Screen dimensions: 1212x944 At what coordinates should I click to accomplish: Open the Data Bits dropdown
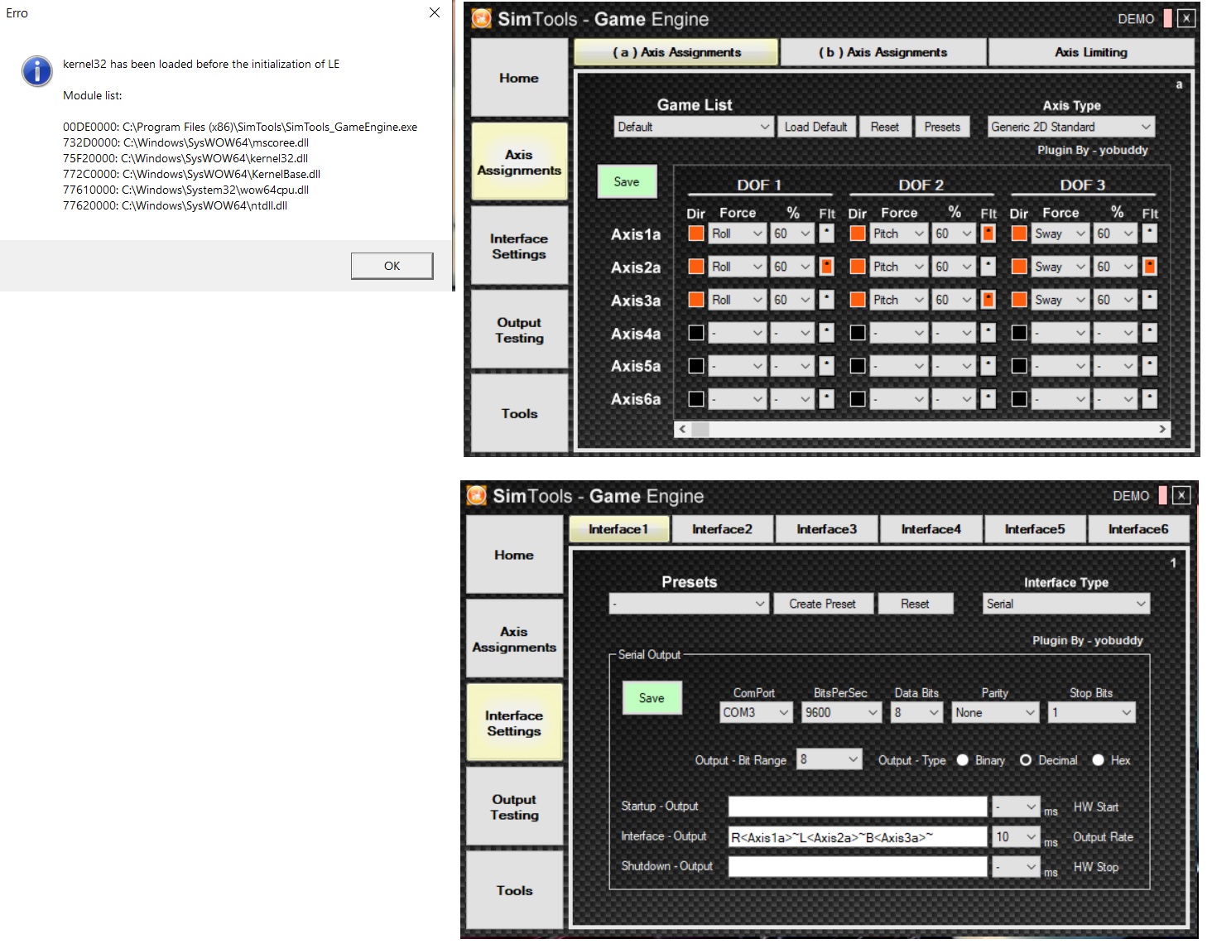[x=917, y=712]
